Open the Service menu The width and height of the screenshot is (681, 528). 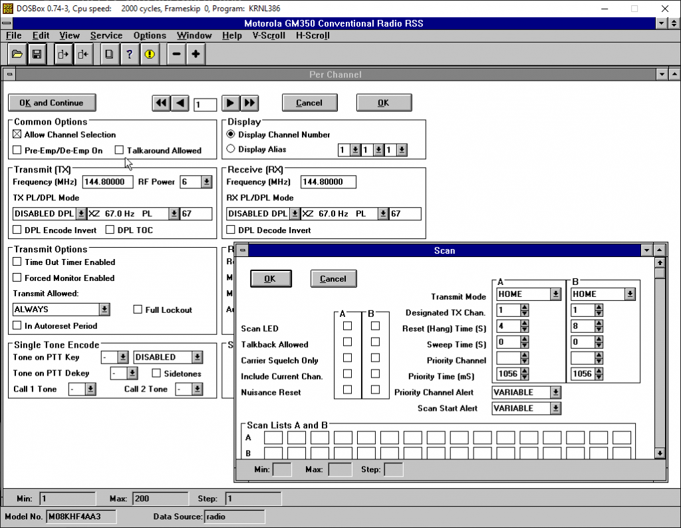pos(106,35)
